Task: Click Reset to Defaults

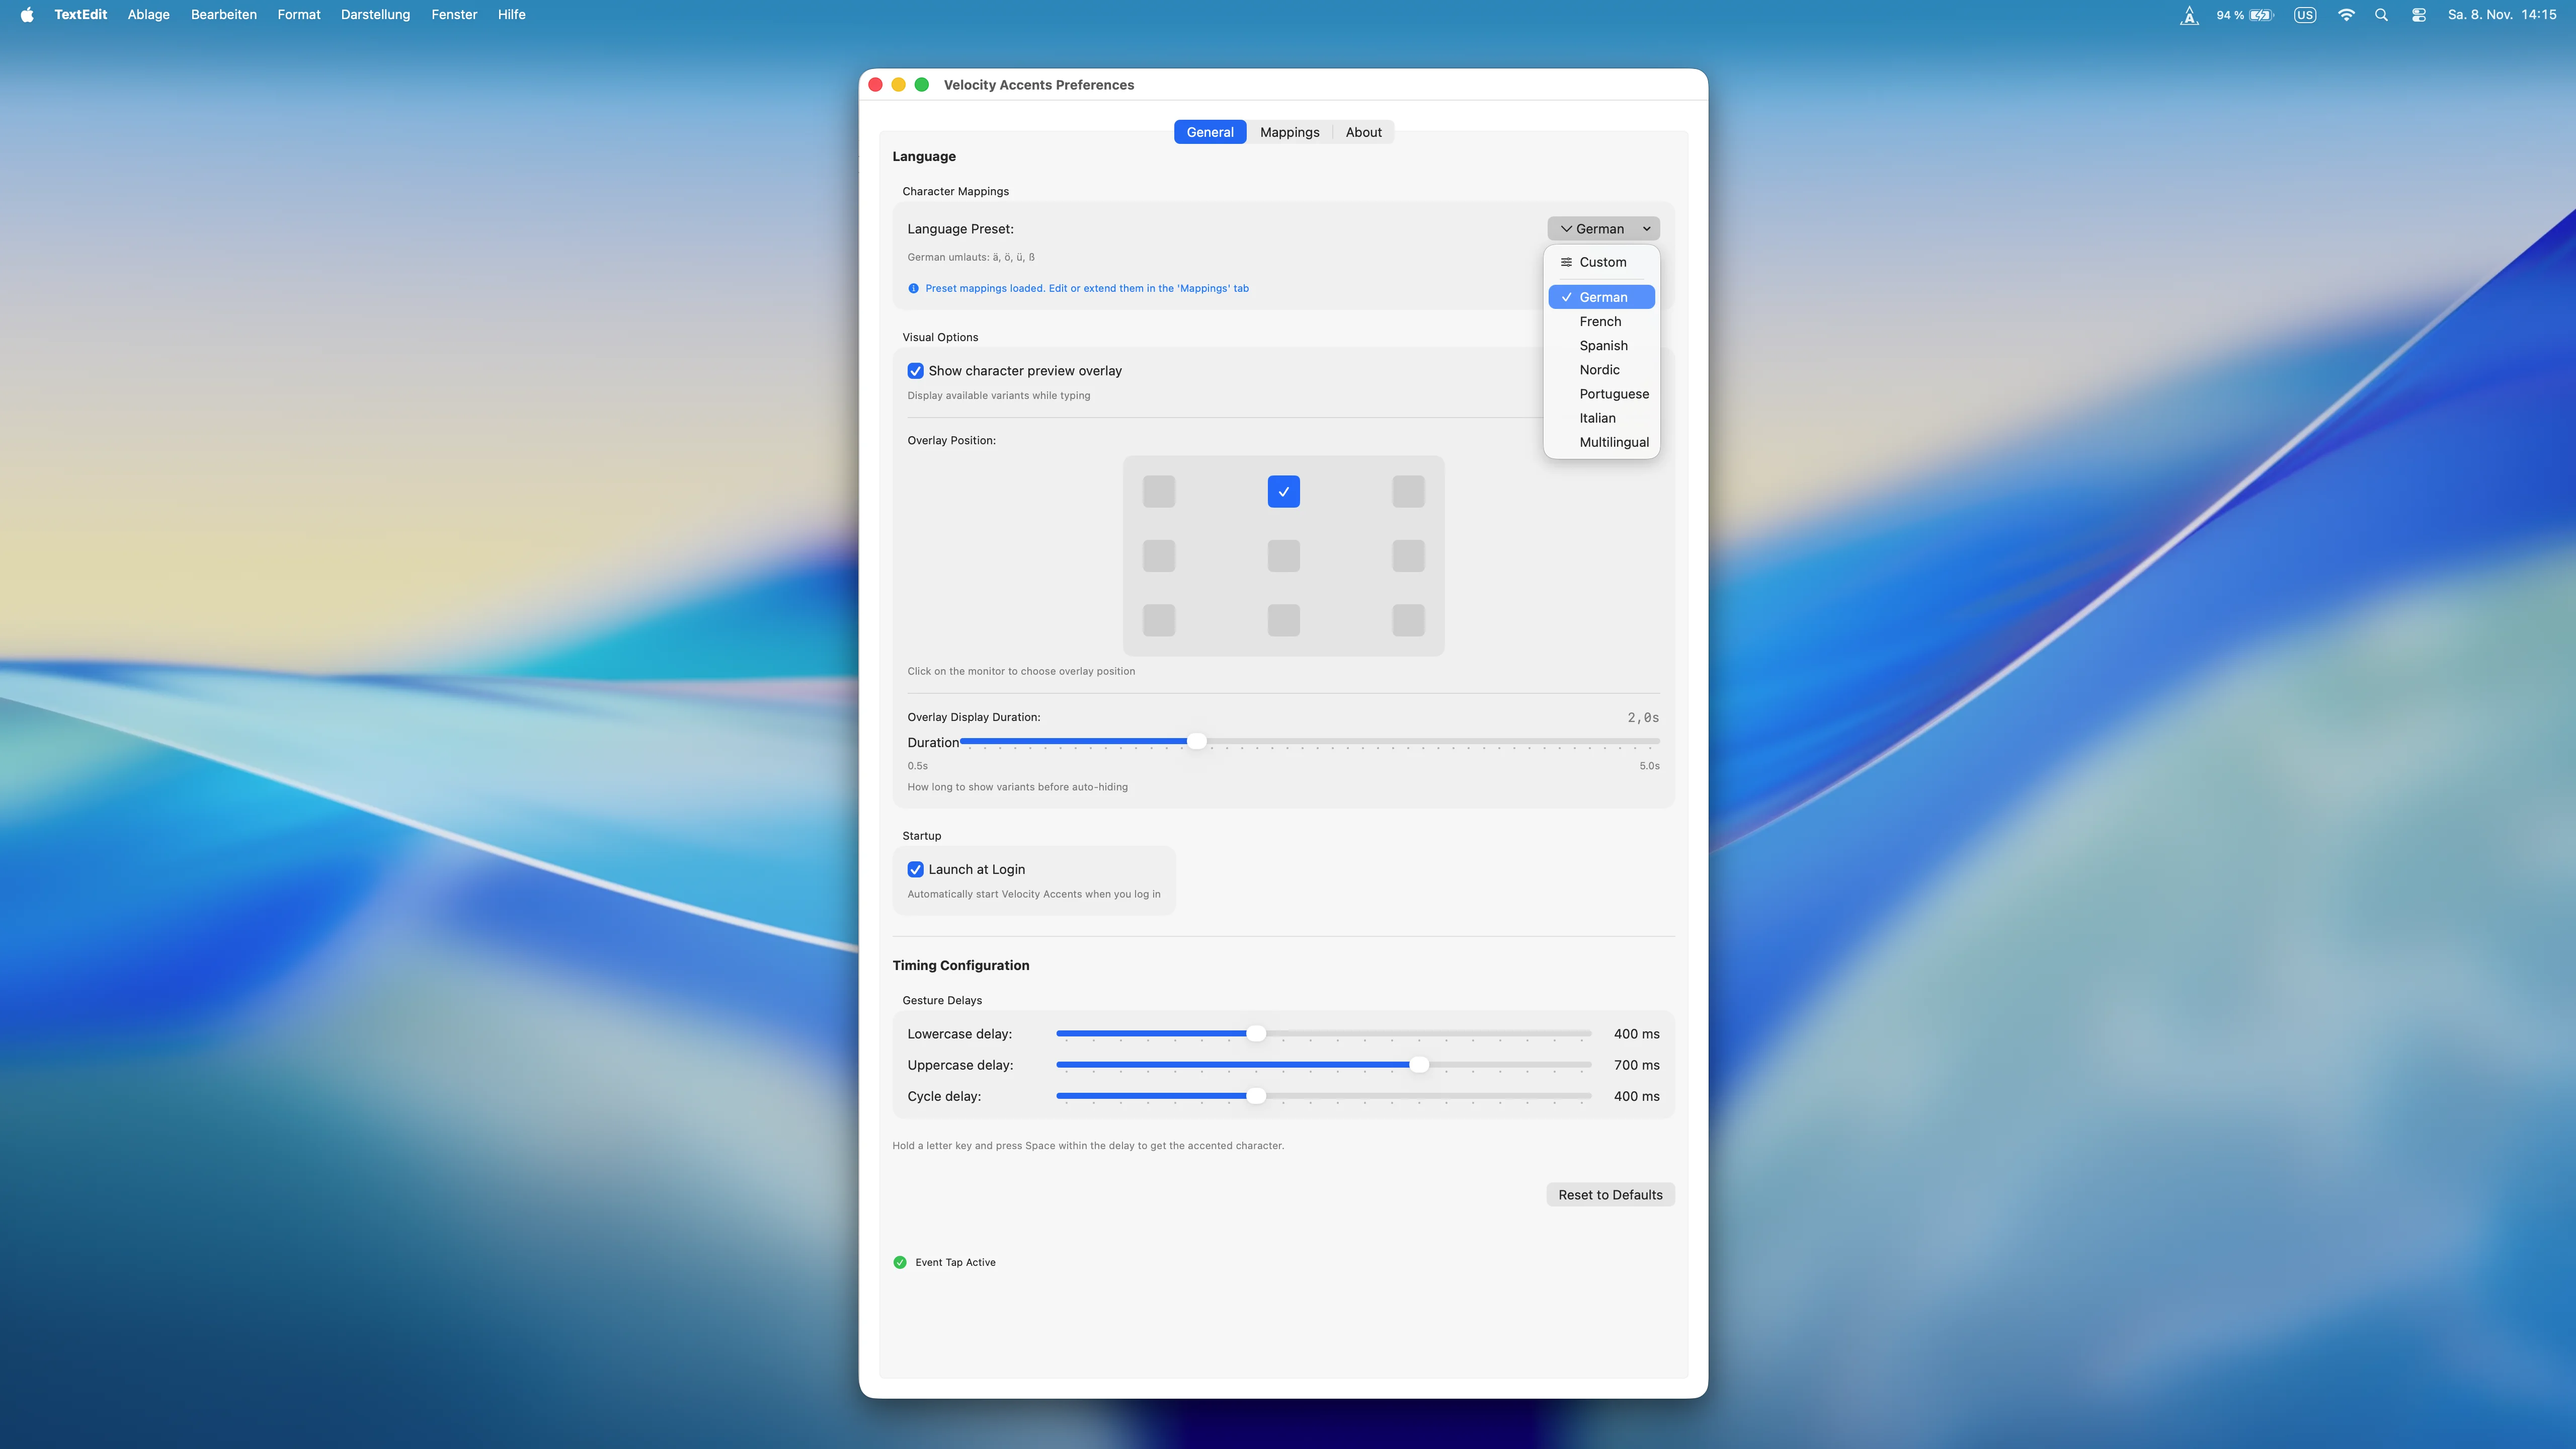Action: pyautogui.click(x=1610, y=1194)
